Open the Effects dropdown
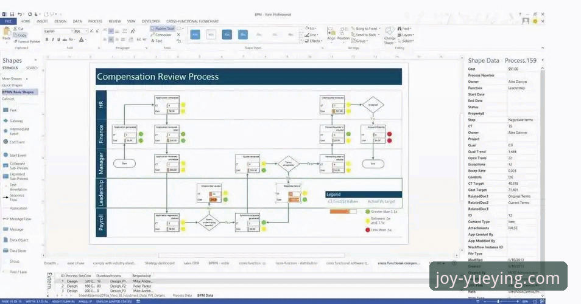The width and height of the screenshot is (581, 304). coord(314,41)
